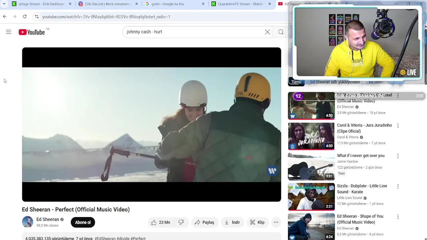The image size is (427, 240).
Task: Open Carol & Vitoria - Jura Juradinho title
Action: point(364,128)
